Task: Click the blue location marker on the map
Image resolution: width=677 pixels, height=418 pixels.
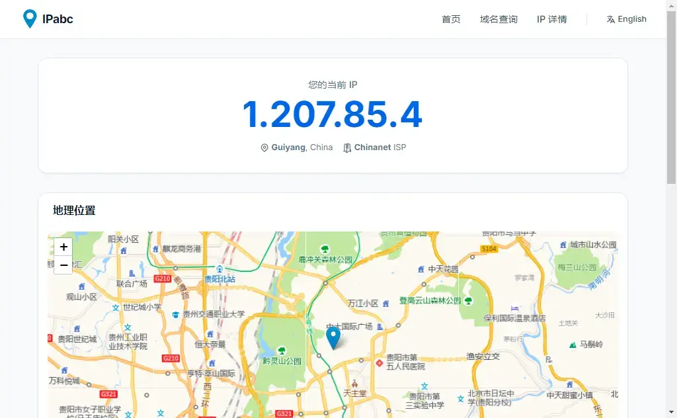Action: [333, 338]
